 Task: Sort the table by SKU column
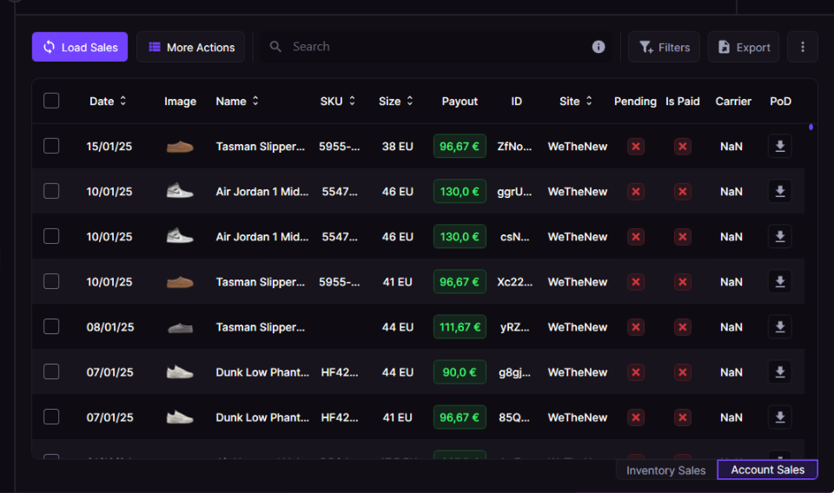(338, 101)
